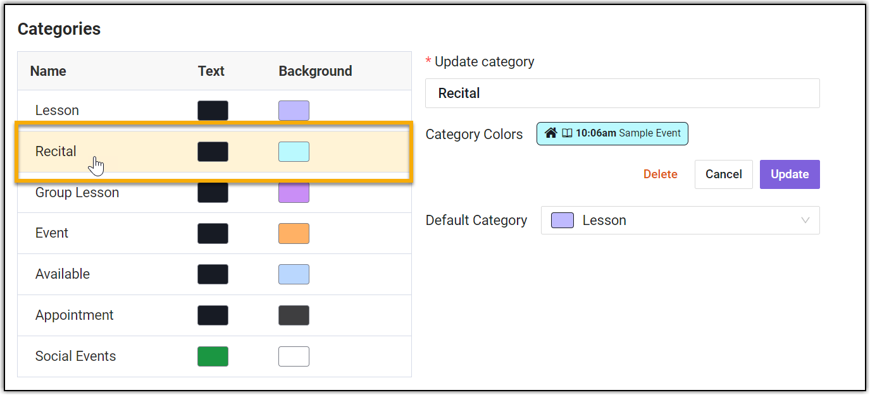
Task: Open the Appointment category for editing
Action: click(x=75, y=315)
